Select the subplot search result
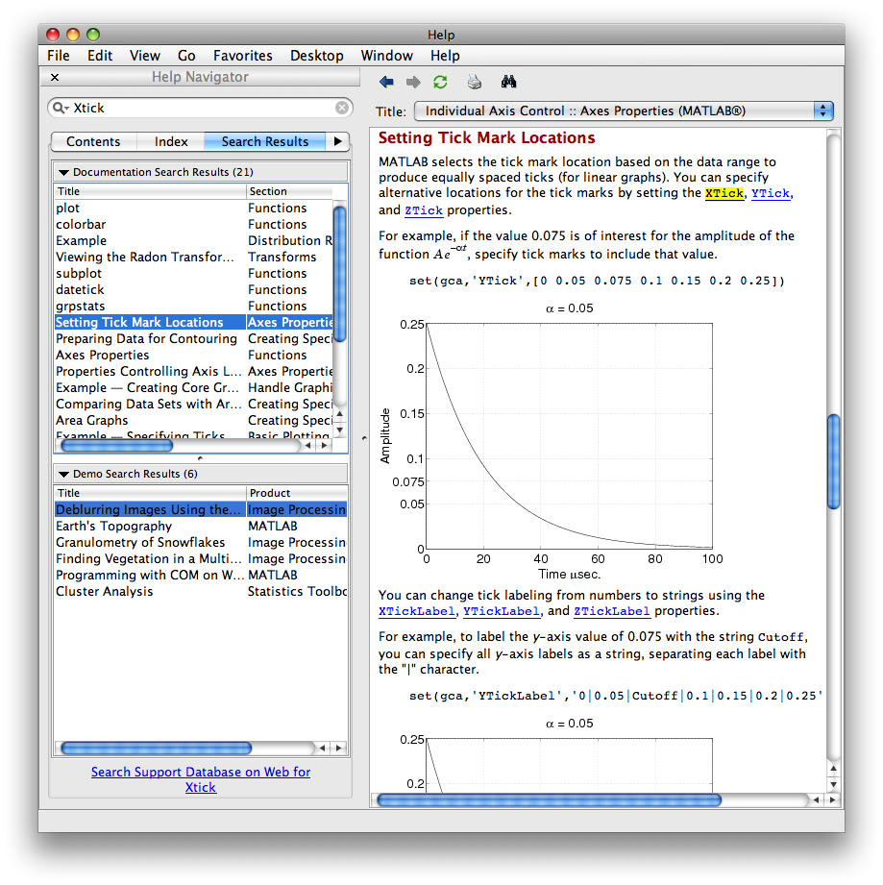883x885 pixels. pos(193,274)
